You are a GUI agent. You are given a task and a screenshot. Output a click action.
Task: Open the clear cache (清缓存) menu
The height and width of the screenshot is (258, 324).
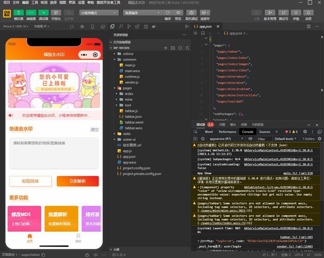[205, 13]
